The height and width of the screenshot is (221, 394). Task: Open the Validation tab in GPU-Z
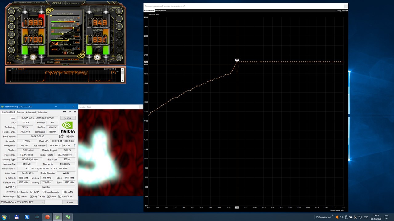(x=42, y=112)
